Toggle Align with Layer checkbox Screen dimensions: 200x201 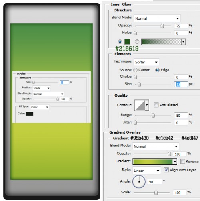pos(166,170)
